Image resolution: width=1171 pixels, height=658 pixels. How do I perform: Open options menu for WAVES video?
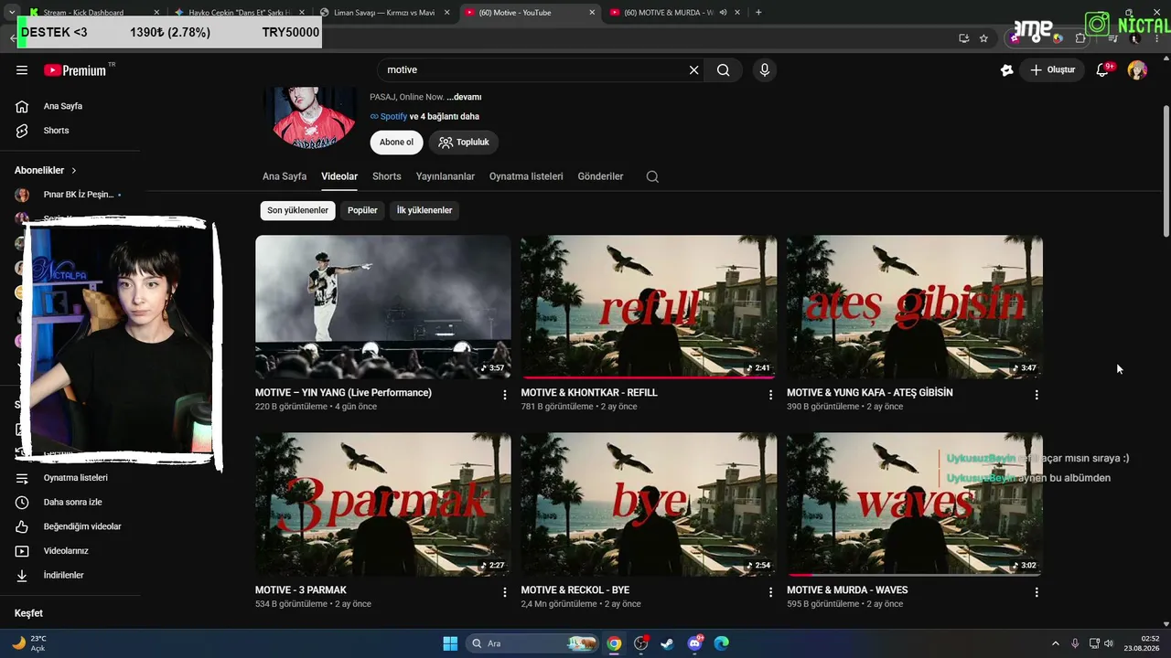tap(1037, 592)
